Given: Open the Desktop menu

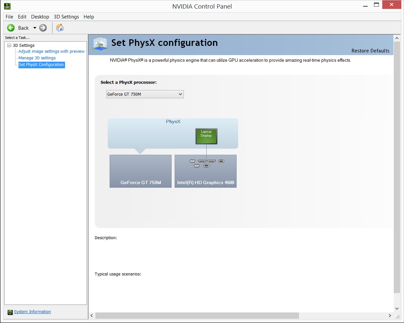Looking at the screenshot, I should click(x=40, y=17).
